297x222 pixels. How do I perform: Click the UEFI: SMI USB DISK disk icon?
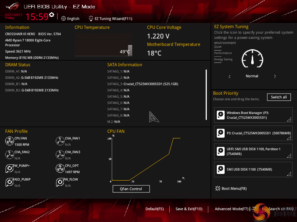(221, 151)
